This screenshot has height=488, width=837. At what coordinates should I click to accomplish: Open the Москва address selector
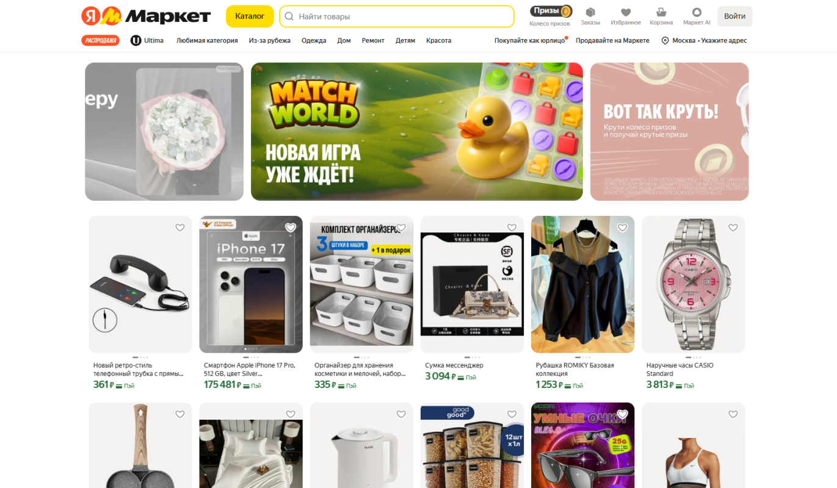click(704, 40)
